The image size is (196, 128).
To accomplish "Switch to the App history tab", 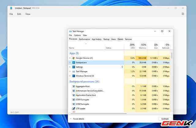I will [x=97, y=39].
